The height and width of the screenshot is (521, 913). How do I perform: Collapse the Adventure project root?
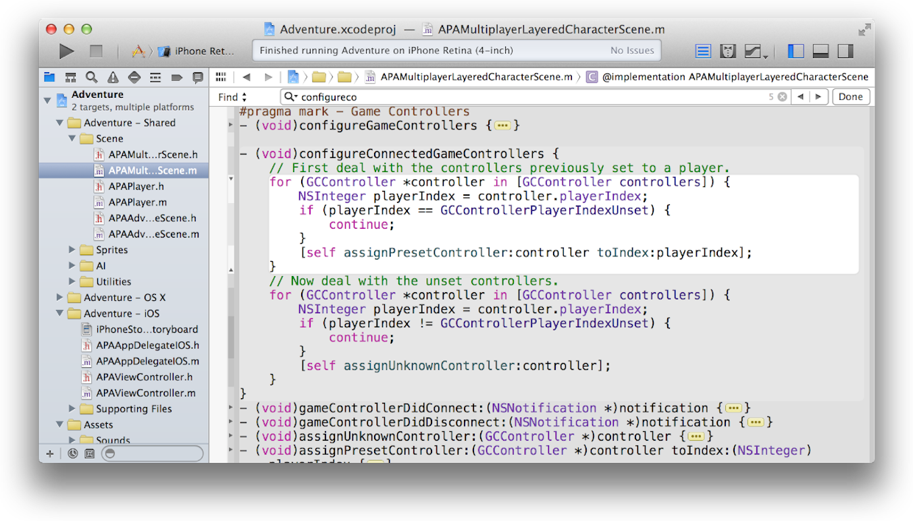point(47,101)
